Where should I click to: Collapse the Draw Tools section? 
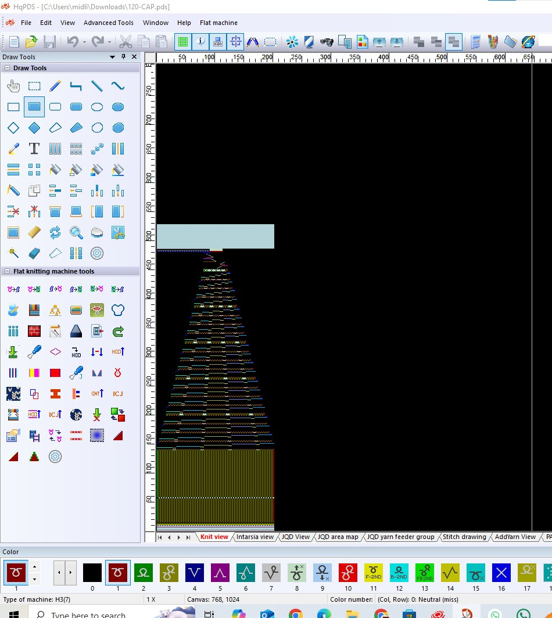pos(7,68)
